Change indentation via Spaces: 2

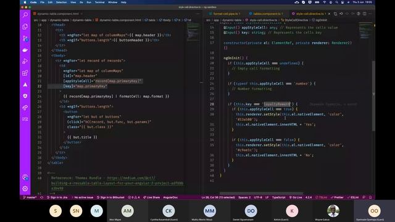(x=244, y=197)
